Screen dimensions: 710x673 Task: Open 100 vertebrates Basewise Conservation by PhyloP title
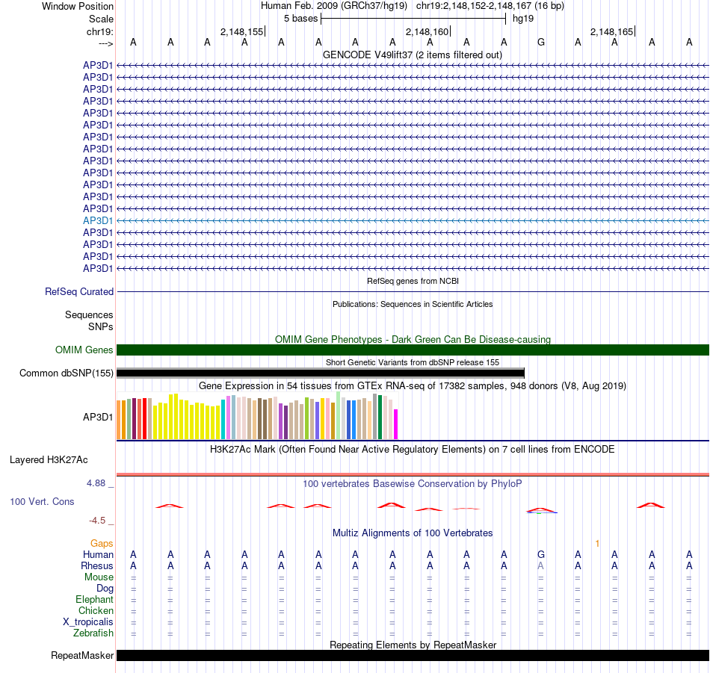[x=413, y=483]
